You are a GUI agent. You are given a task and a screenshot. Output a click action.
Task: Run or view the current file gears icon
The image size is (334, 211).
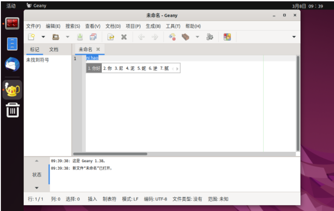click(210, 37)
